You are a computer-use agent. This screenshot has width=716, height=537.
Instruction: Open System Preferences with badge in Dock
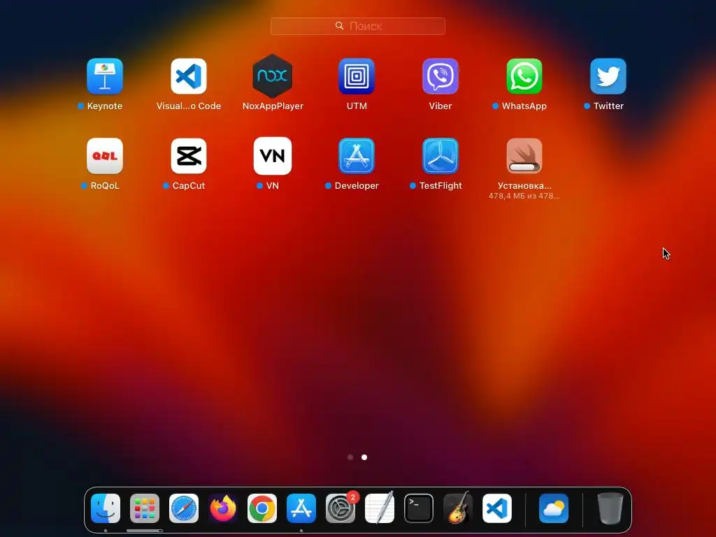click(341, 508)
